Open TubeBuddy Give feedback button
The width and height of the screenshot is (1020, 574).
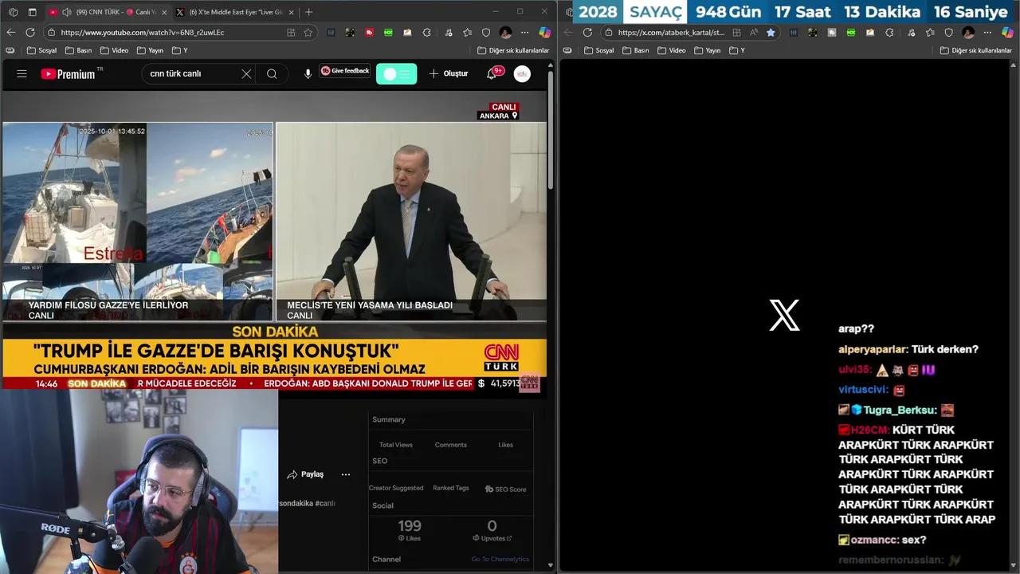pyautogui.click(x=345, y=71)
